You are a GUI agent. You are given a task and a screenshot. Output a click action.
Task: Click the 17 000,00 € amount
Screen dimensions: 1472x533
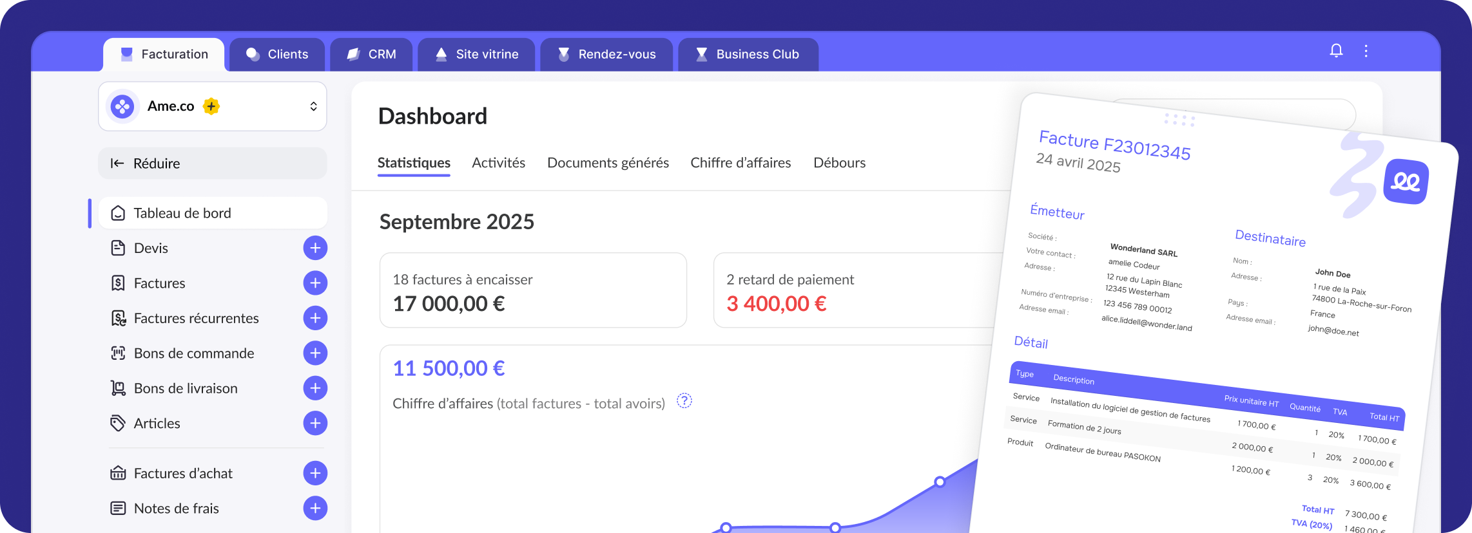click(449, 304)
